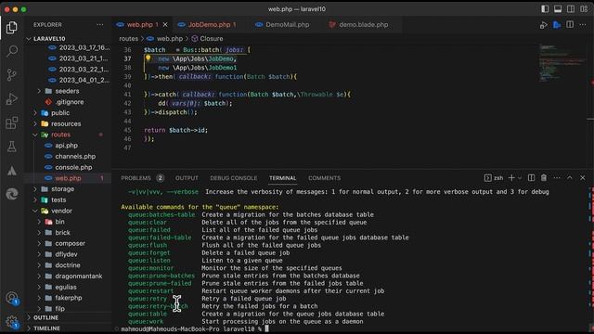This screenshot has height=334, width=594.
Task: Open .gitignore in the explorer
Action: pos(70,102)
